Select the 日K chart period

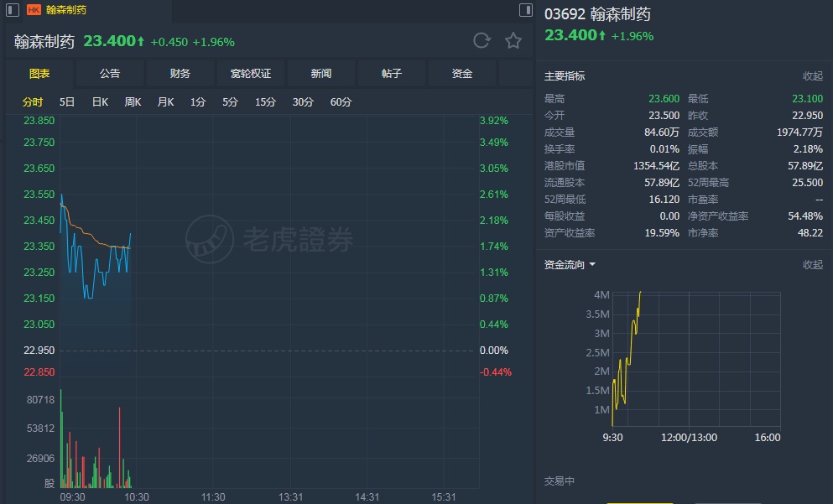100,102
